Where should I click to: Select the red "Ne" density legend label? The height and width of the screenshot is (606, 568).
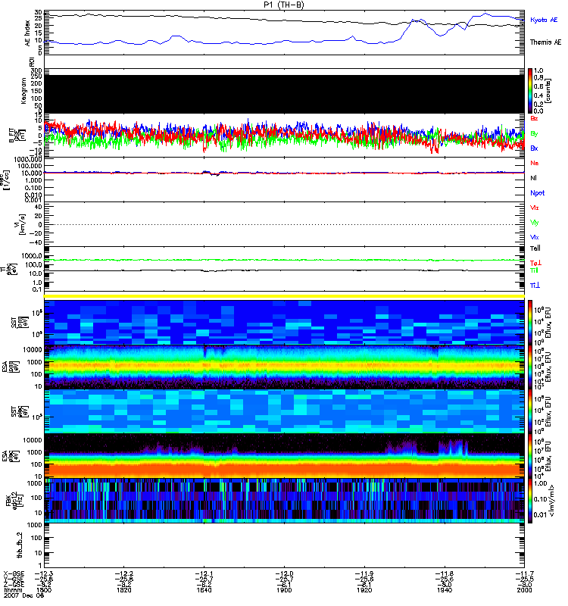coord(535,163)
